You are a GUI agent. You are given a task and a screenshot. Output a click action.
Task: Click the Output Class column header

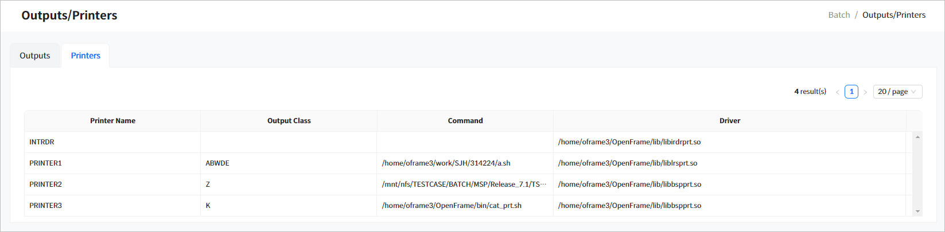289,121
